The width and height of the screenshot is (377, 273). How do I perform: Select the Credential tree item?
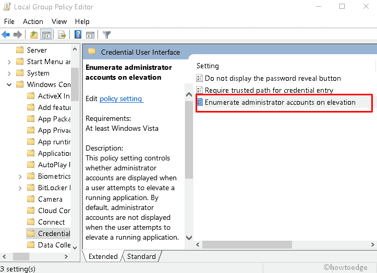point(48,233)
